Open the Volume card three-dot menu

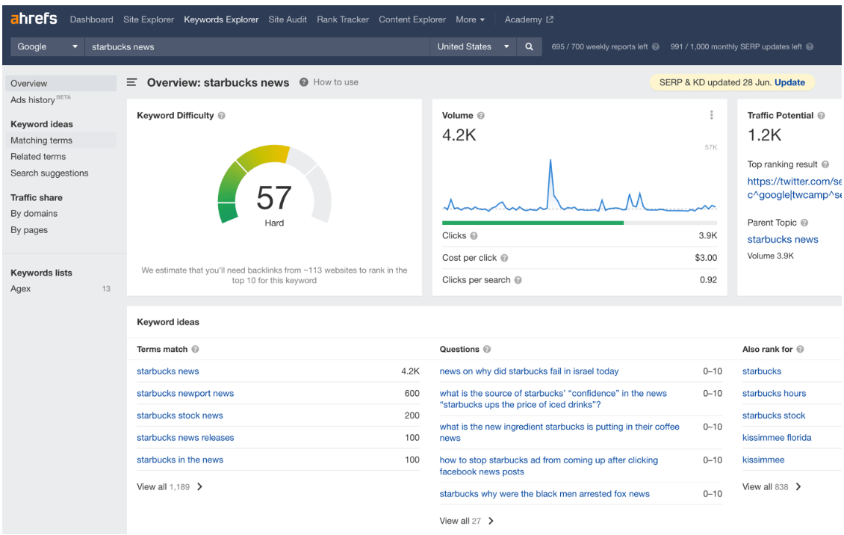point(711,115)
